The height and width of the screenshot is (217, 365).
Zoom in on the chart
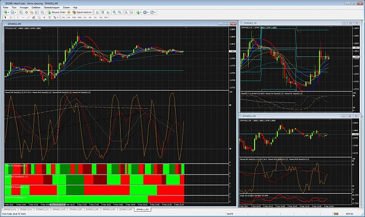114,12
